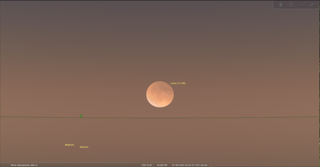Click the 666 m altitude readout

(x=34, y=165)
